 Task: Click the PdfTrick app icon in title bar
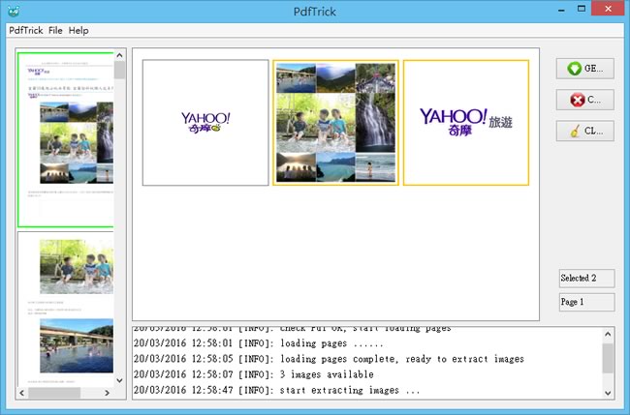tap(13, 10)
